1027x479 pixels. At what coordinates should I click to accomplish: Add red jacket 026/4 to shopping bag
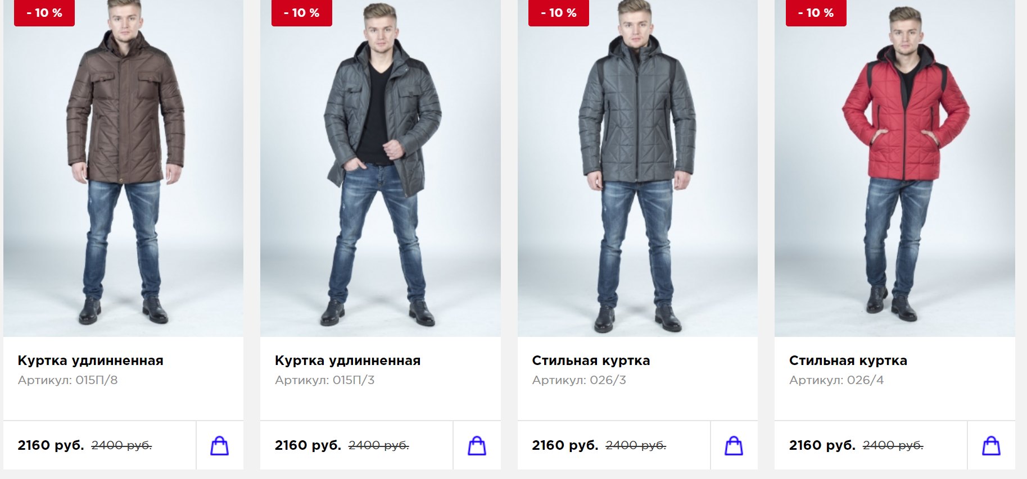tap(991, 445)
